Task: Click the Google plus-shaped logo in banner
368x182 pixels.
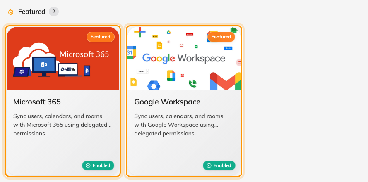Action: (140, 32)
